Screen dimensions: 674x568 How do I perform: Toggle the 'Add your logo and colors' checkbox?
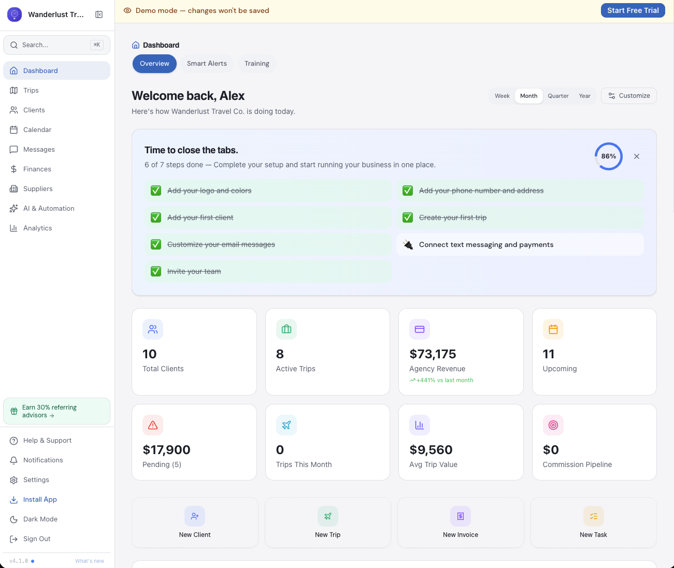click(156, 191)
